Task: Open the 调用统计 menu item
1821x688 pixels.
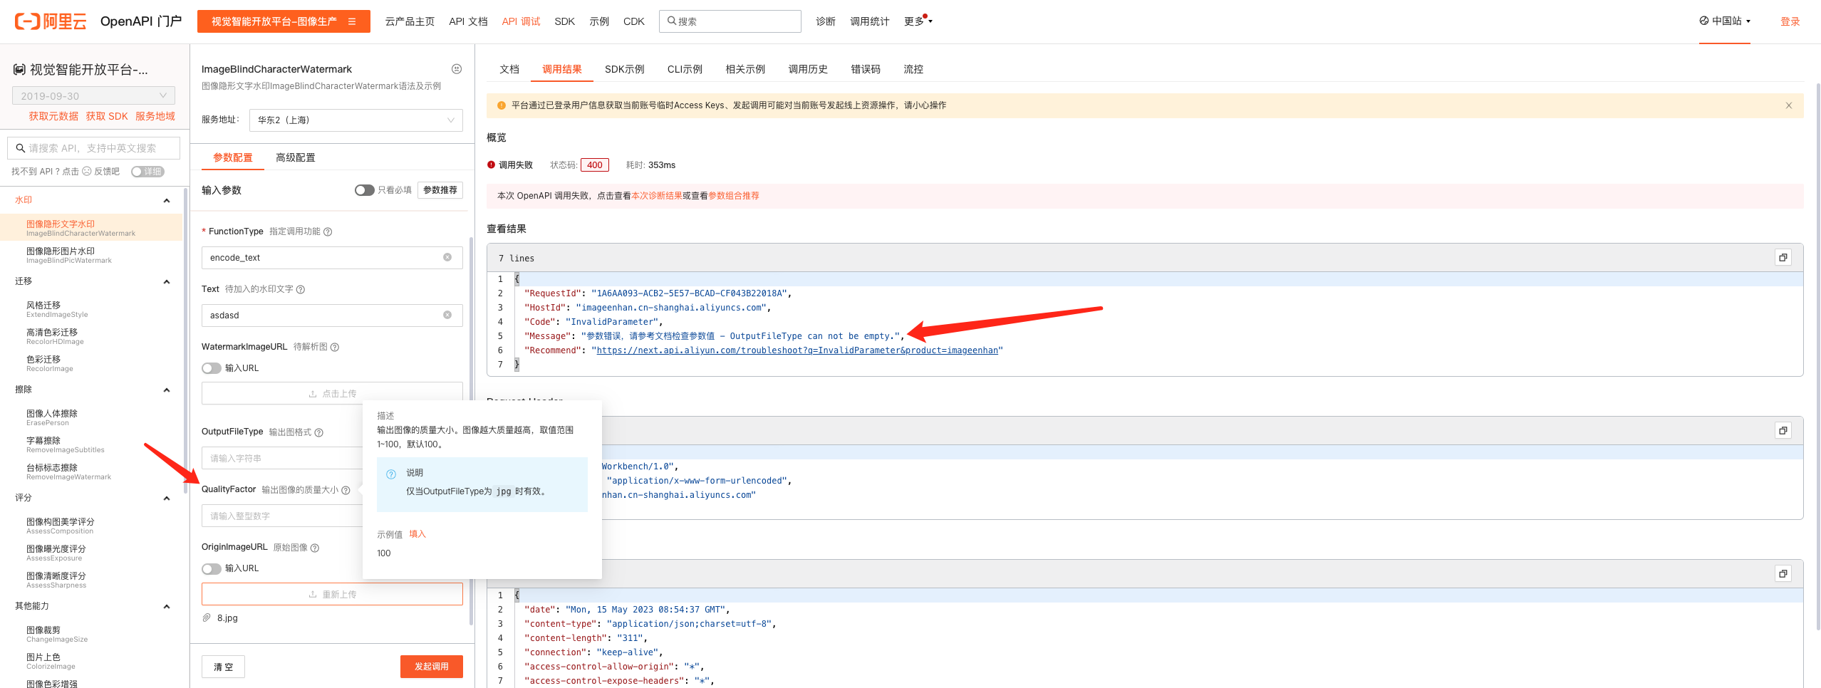Action: (870, 21)
